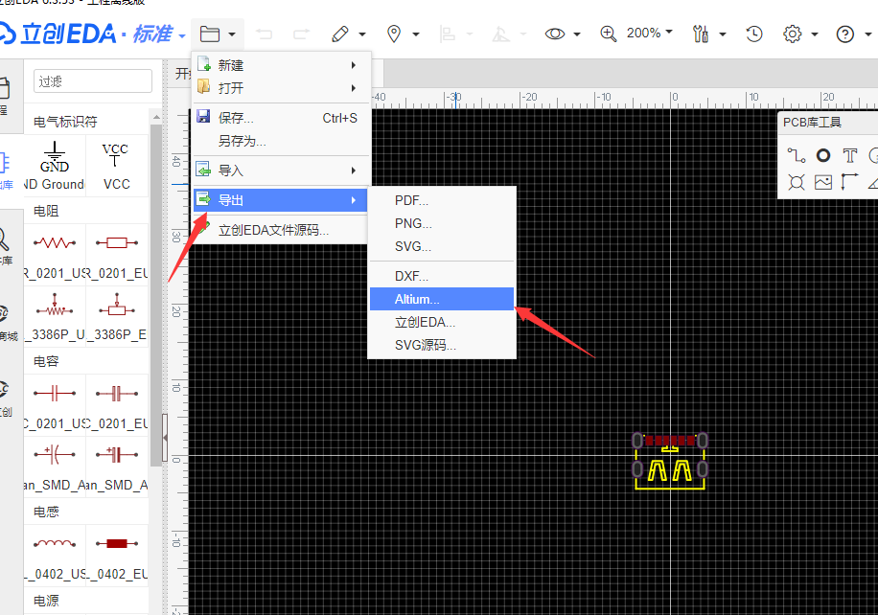Click the USB connector footprint on canvas
878x615 pixels.
670,461
